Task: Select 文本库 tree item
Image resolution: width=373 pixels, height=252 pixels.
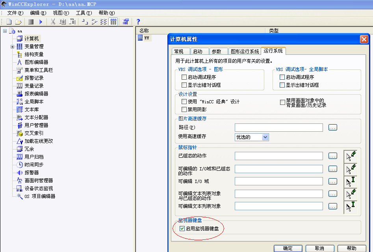Action: (32, 110)
